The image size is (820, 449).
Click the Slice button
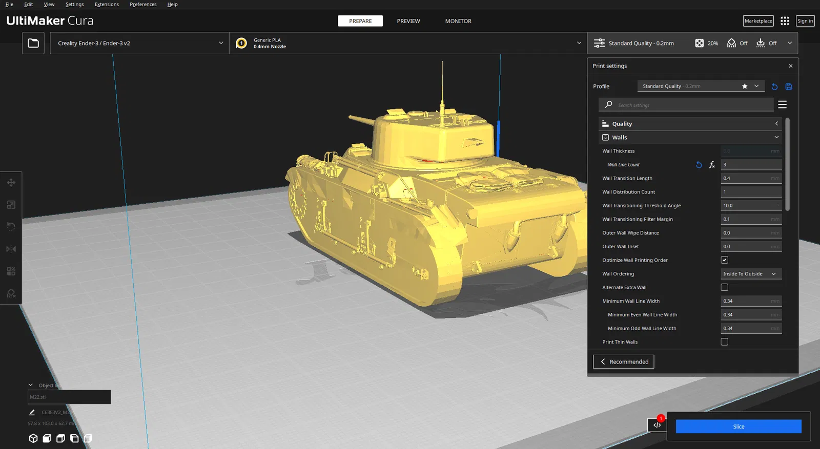739,426
